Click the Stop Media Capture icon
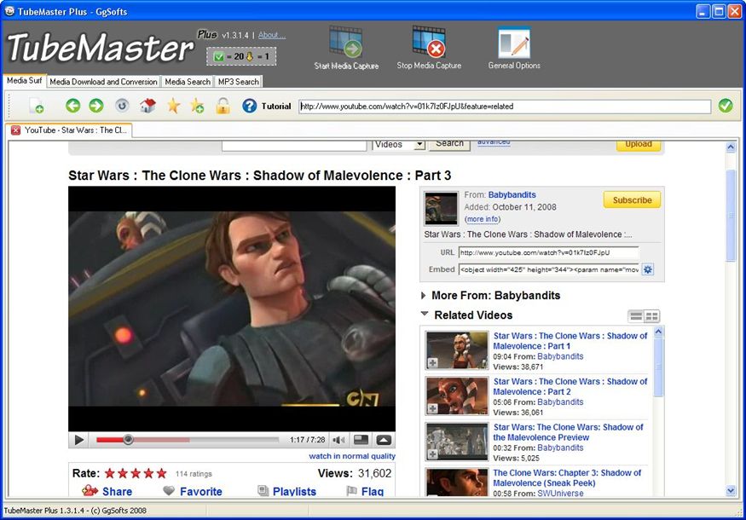746x520 pixels. click(429, 42)
